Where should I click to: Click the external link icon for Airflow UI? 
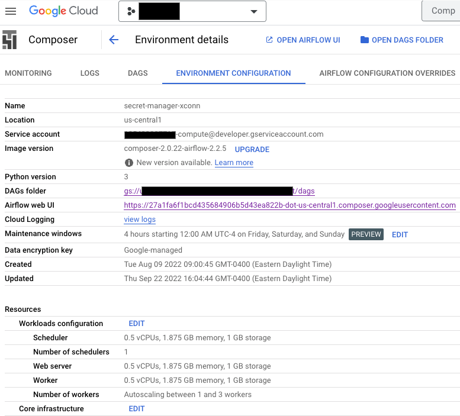(x=269, y=40)
